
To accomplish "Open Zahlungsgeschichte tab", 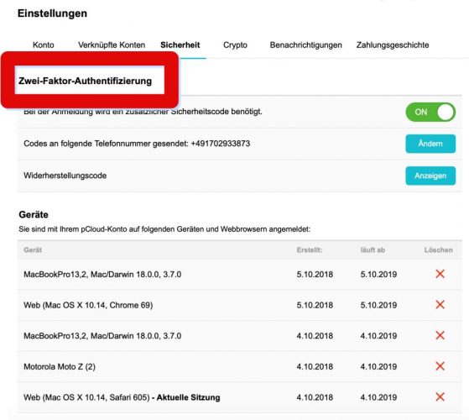I will pos(393,45).
